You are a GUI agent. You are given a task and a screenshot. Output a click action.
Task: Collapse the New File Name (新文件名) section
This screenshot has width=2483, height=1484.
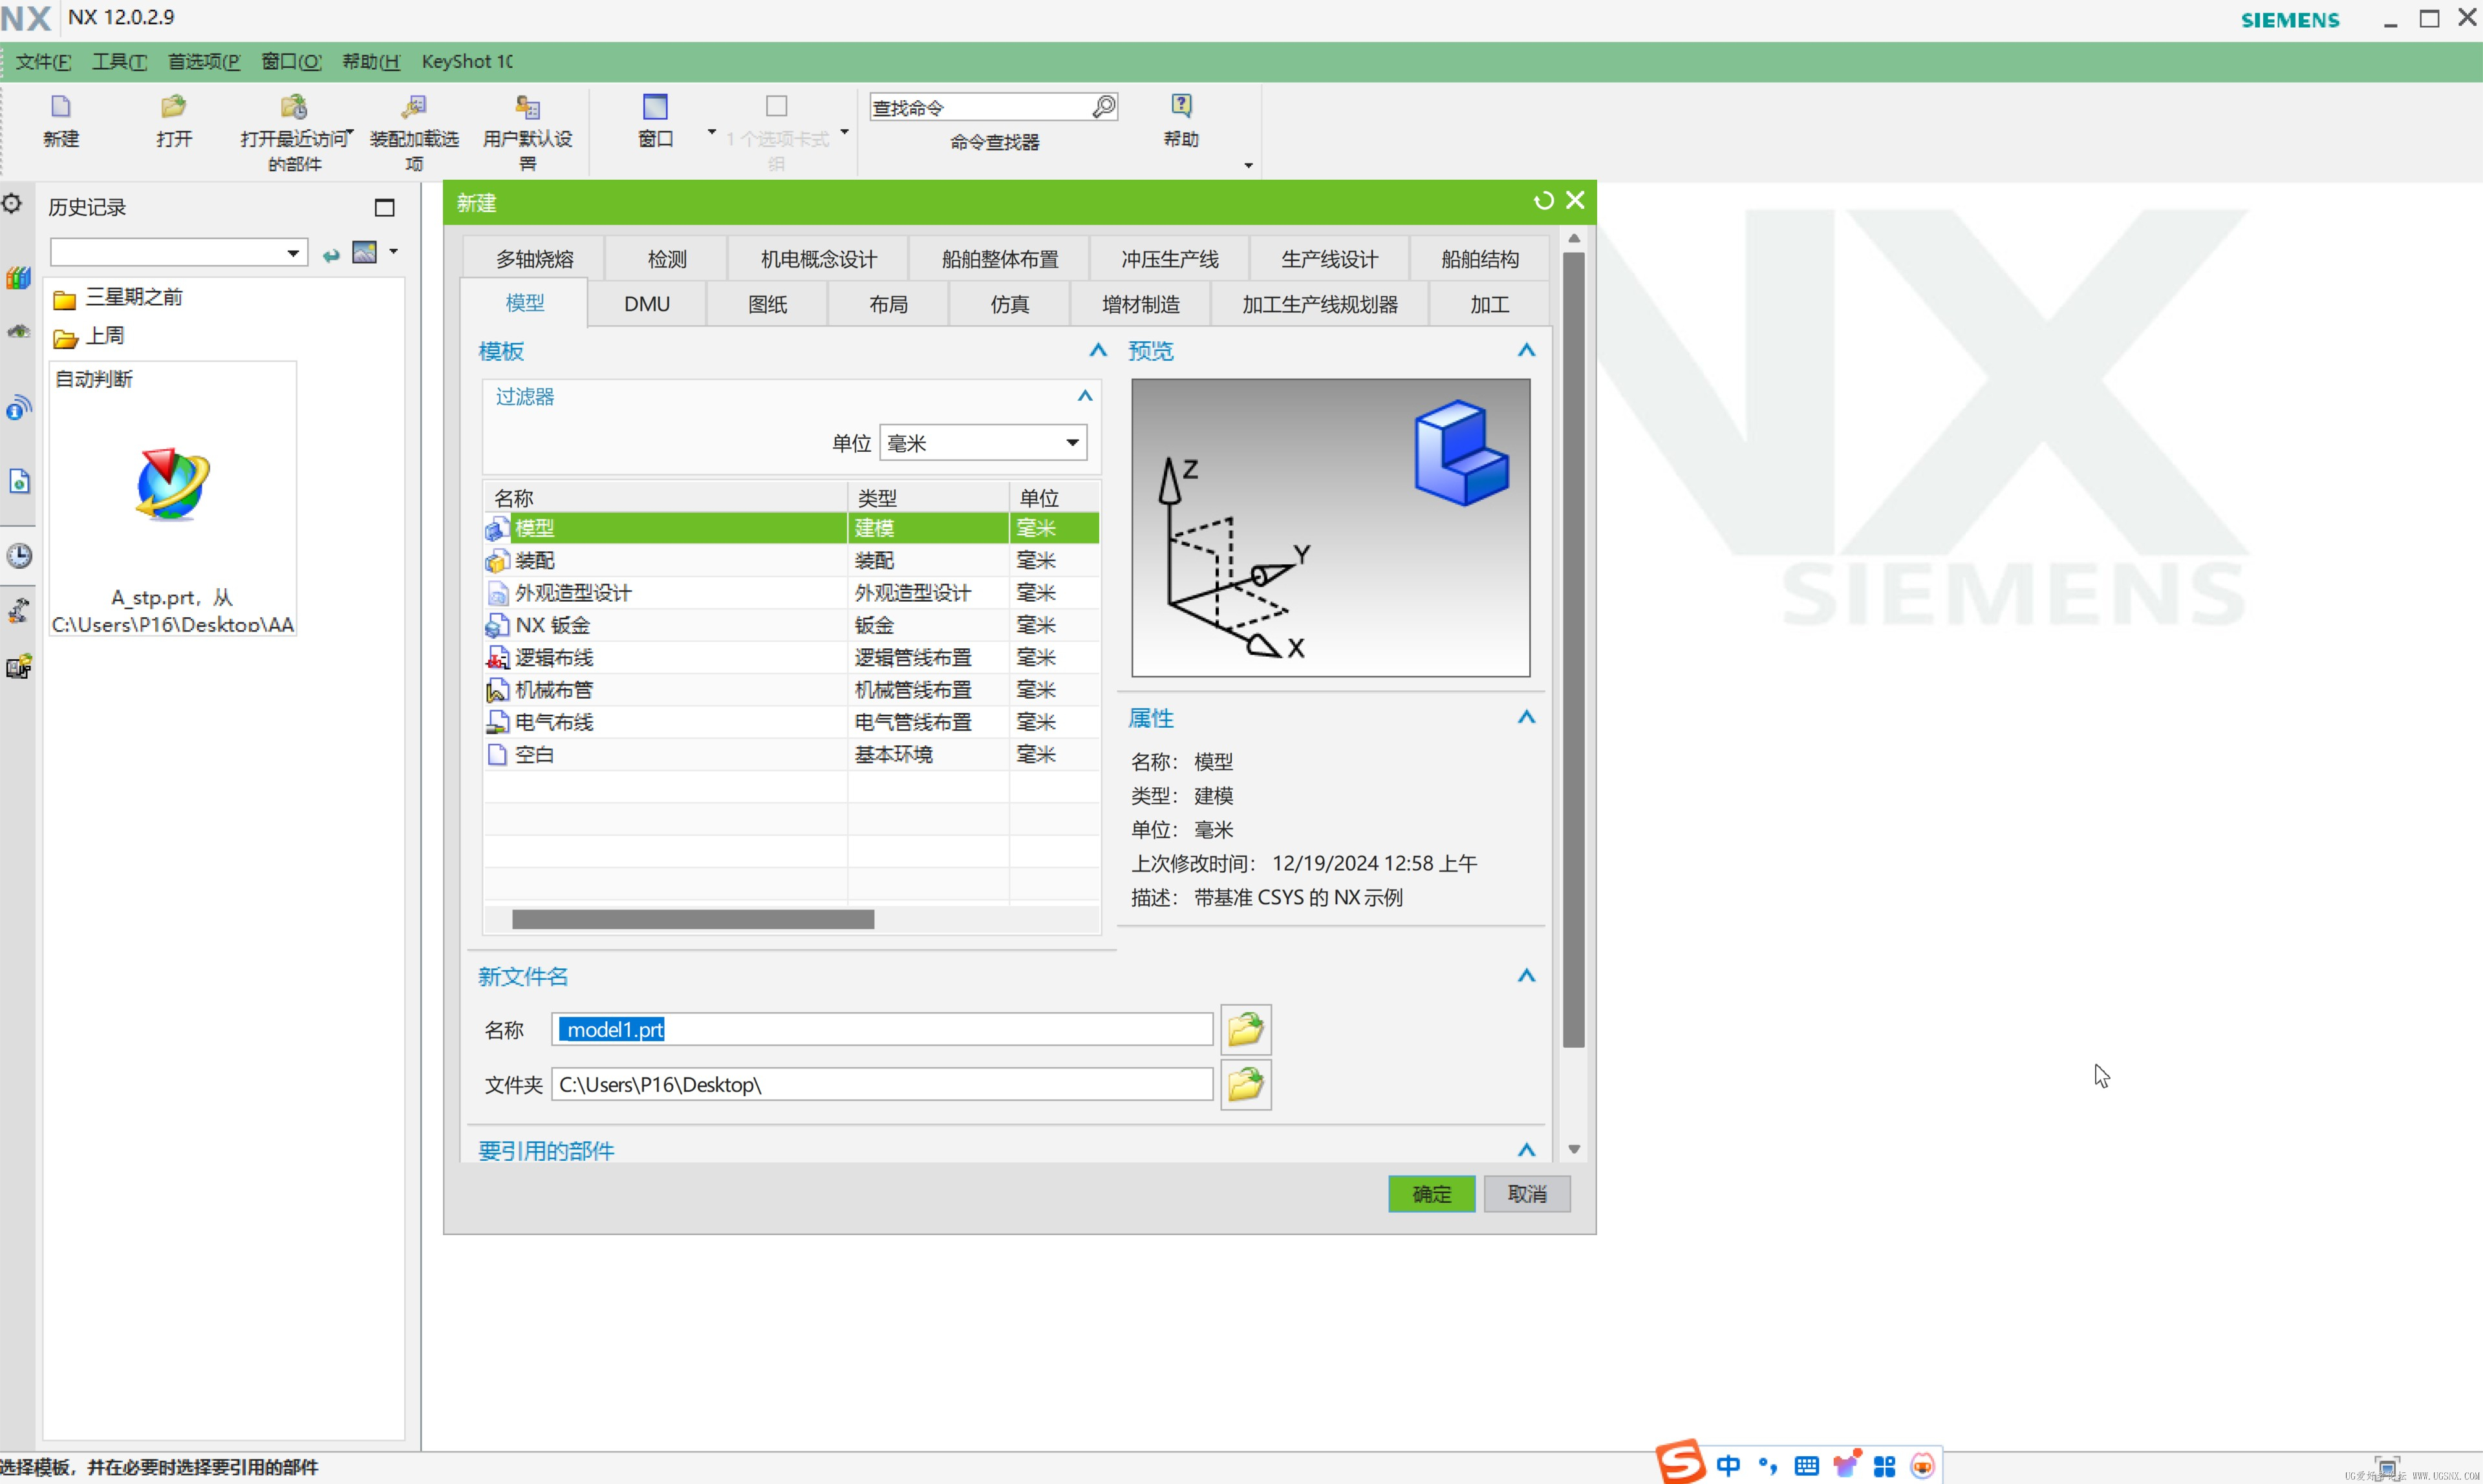(x=1525, y=975)
